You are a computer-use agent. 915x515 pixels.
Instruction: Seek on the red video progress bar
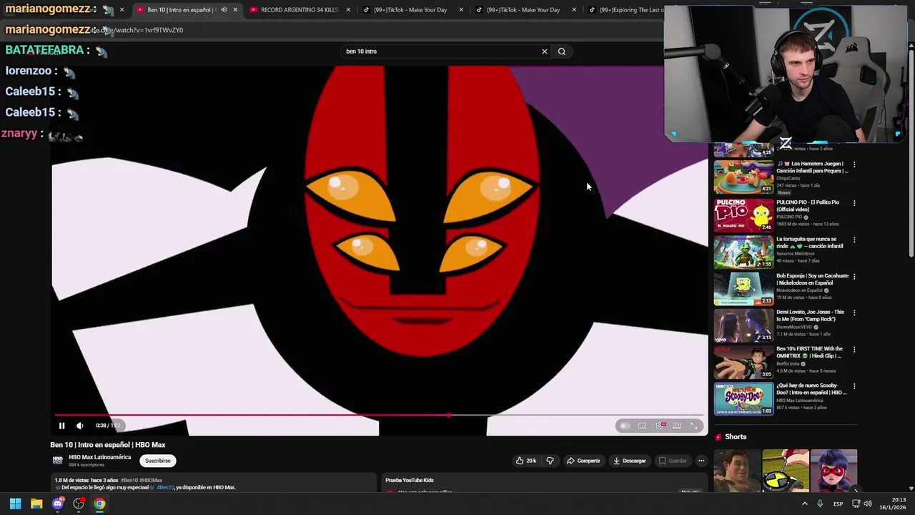[379, 415]
